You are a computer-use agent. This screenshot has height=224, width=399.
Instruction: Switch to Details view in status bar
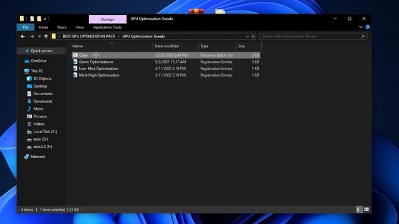click(358, 210)
